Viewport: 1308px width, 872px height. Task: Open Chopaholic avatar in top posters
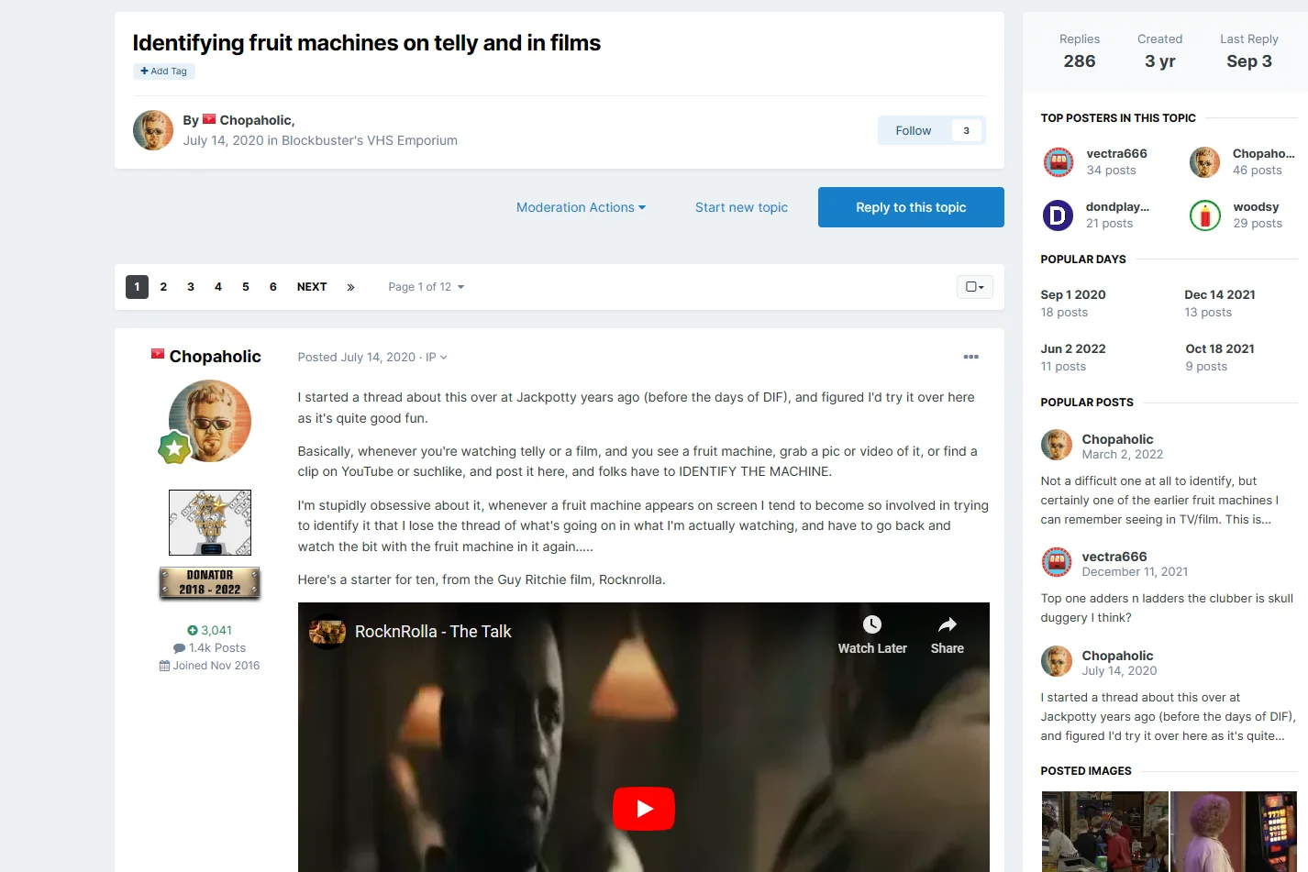[1205, 162]
